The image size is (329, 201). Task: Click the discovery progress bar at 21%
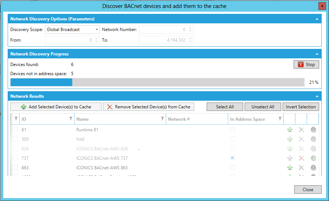coord(157,82)
